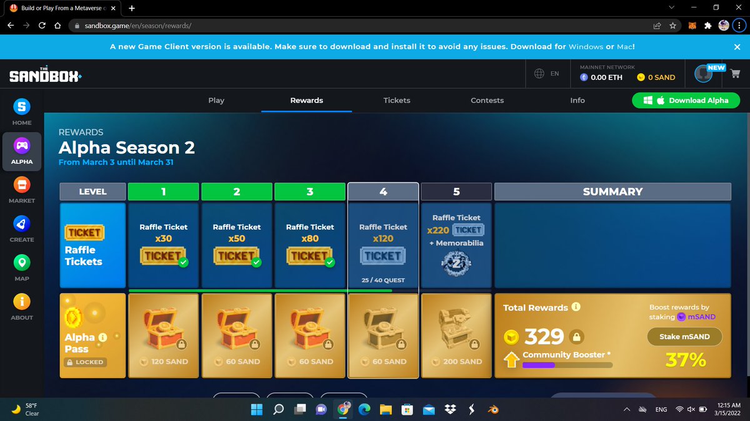Select the Alpha gamepad sidebar icon

click(x=22, y=146)
